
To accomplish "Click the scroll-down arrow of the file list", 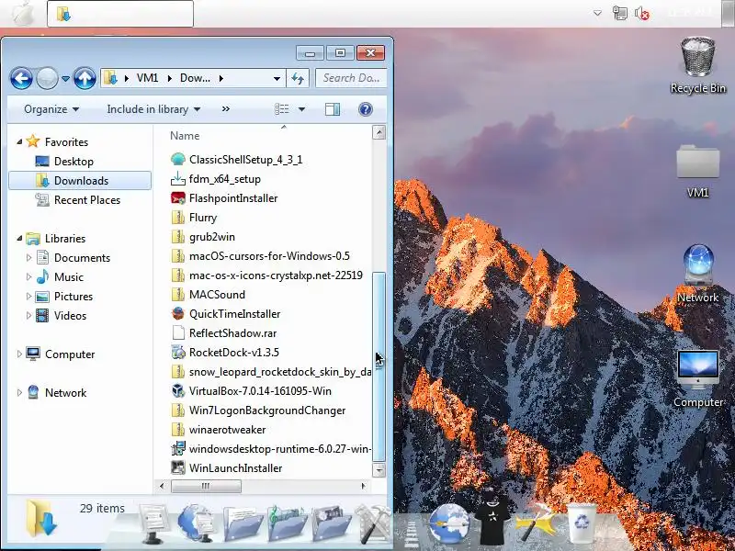I will point(379,469).
